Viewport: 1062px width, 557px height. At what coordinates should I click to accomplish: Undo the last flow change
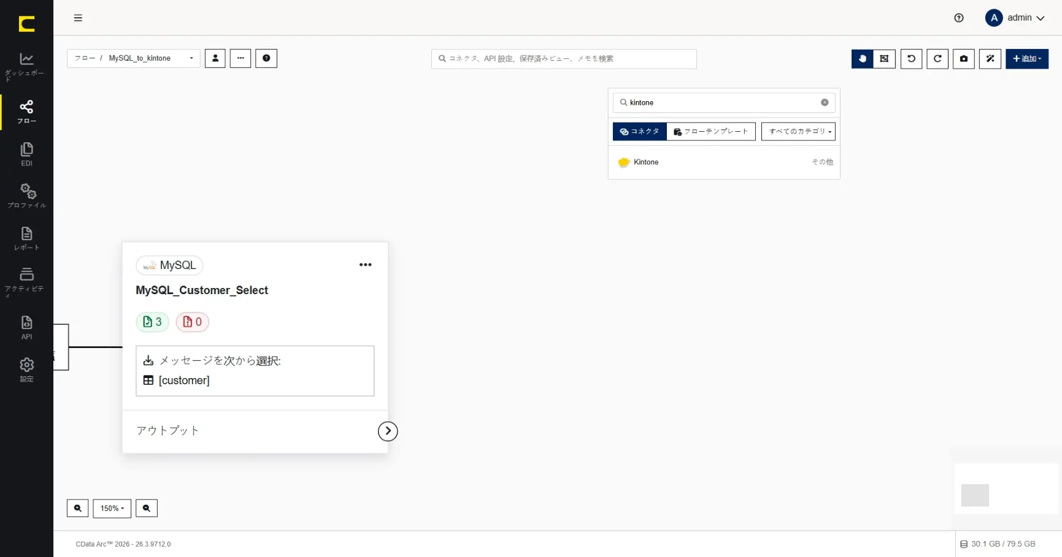[911, 59]
